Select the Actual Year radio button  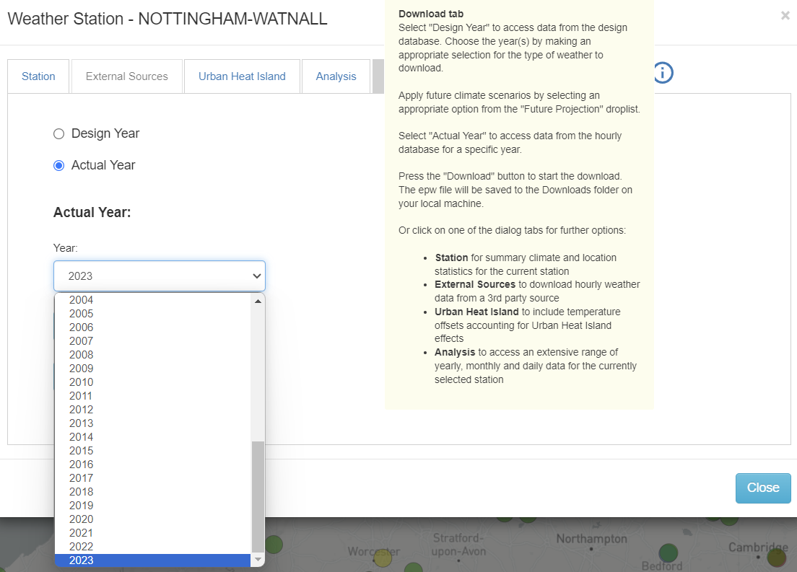59,165
